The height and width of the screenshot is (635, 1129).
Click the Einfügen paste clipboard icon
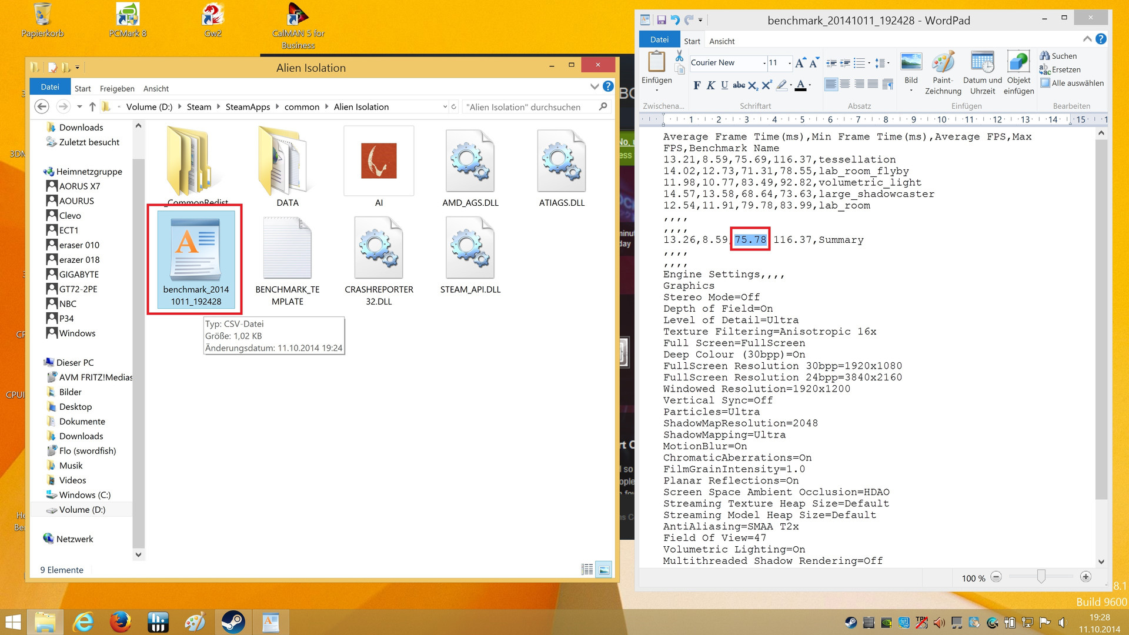pos(656,62)
